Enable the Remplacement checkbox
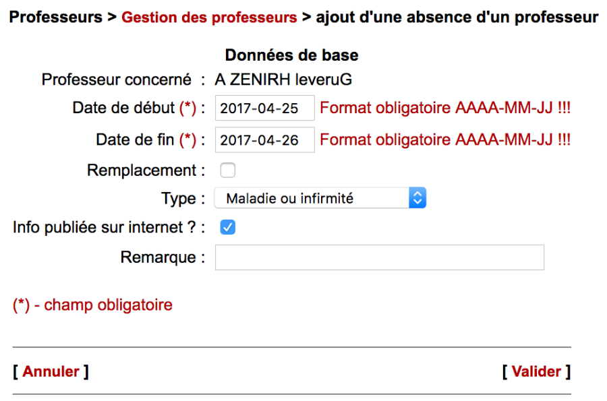 [x=227, y=170]
